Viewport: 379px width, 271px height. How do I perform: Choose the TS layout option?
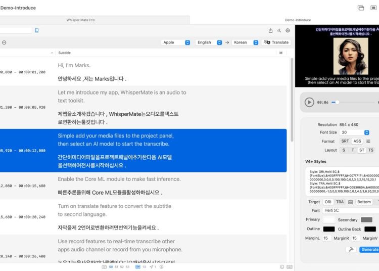[x=370, y=150]
